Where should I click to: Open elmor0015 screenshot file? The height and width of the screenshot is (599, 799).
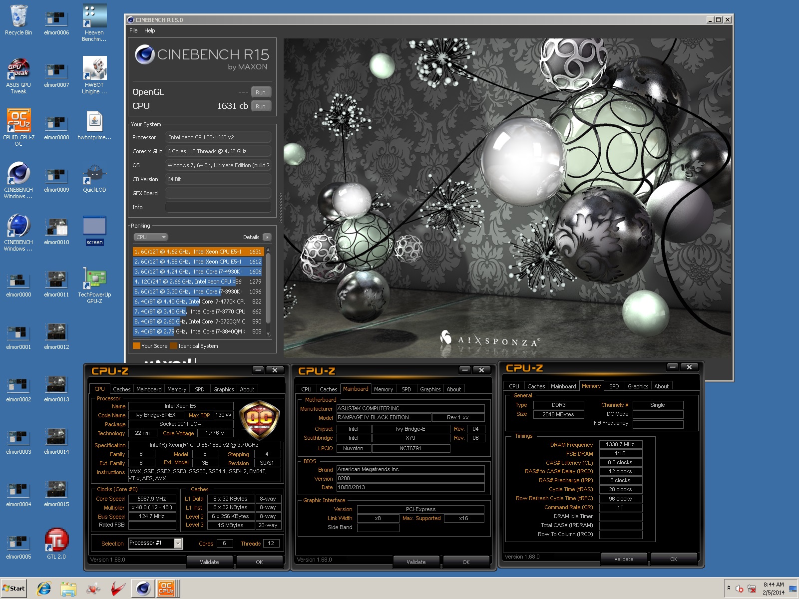pyautogui.click(x=56, y=494)
